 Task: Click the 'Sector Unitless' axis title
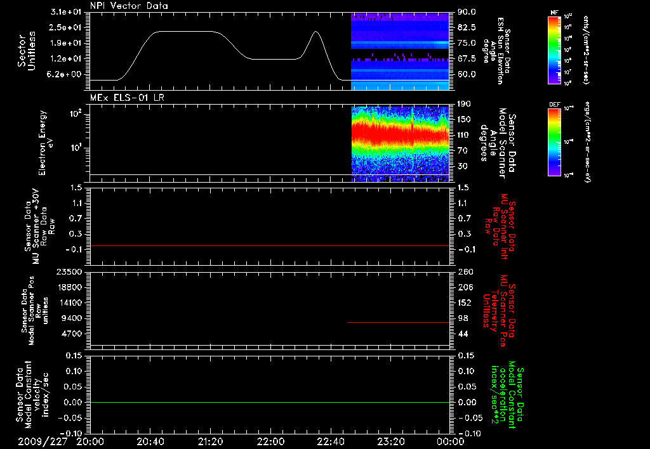tap(27, 51)
